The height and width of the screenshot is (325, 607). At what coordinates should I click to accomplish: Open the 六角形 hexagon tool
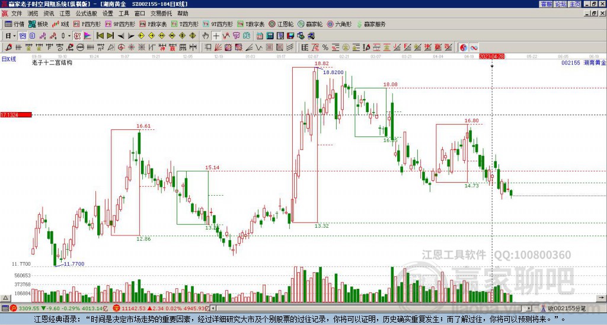(x=340, y=24)
